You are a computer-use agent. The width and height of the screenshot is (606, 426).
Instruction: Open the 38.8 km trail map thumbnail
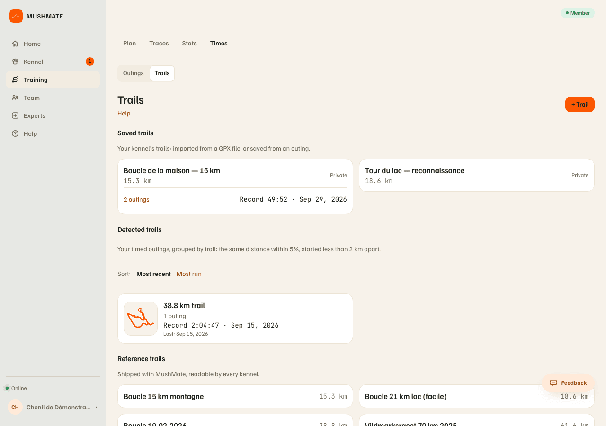tap(141, 319)
